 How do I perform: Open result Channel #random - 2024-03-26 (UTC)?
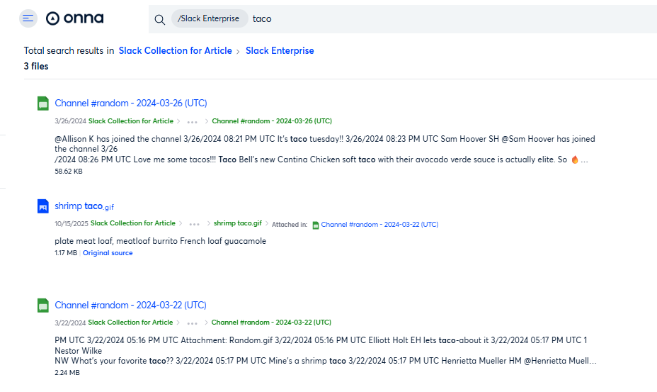(x=131, y=103)
